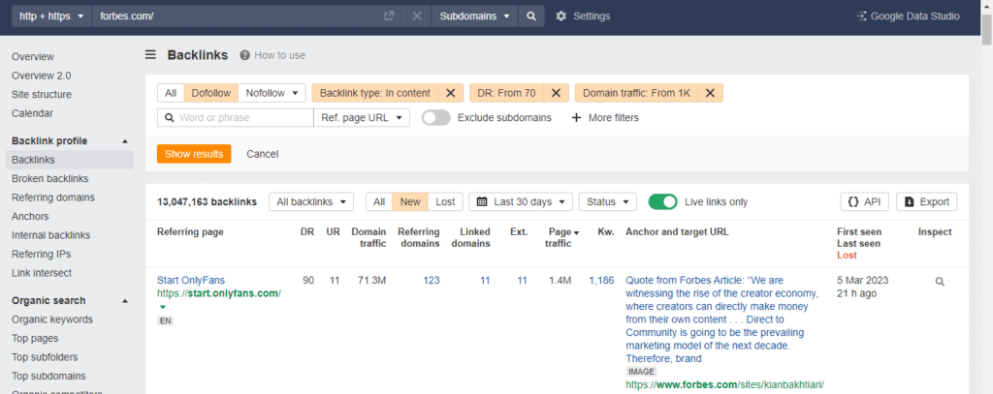Screen dimensions: 993x394
Task: Open URL in new tab icon
Action: coord(390,16)
